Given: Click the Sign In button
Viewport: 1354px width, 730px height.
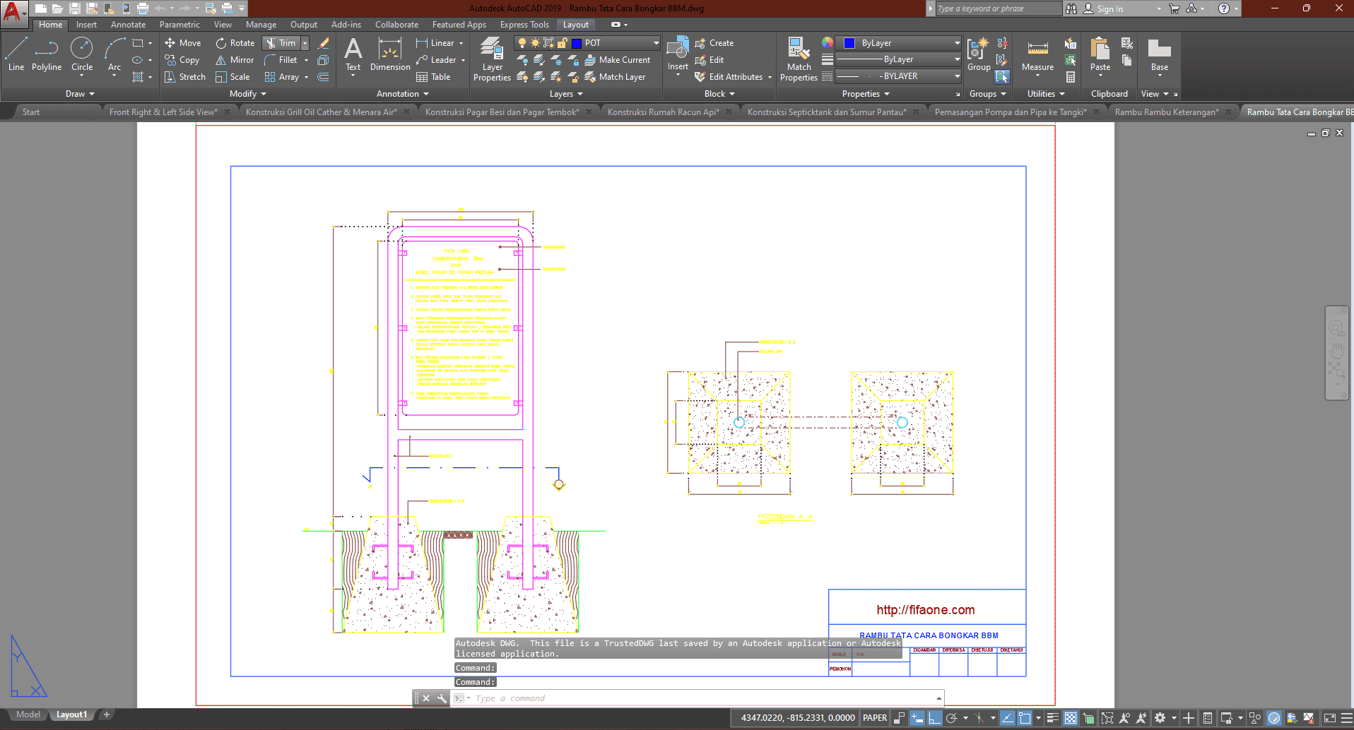Looking at the screenshot, I should click(1109, 8).
